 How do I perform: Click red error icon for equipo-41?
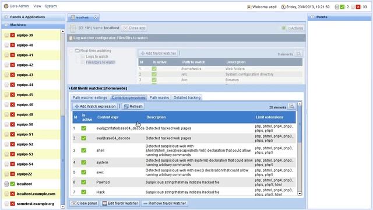(13, 55)
